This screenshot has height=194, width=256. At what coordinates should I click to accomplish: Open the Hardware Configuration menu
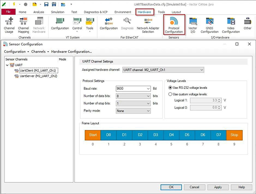(71, 51)
